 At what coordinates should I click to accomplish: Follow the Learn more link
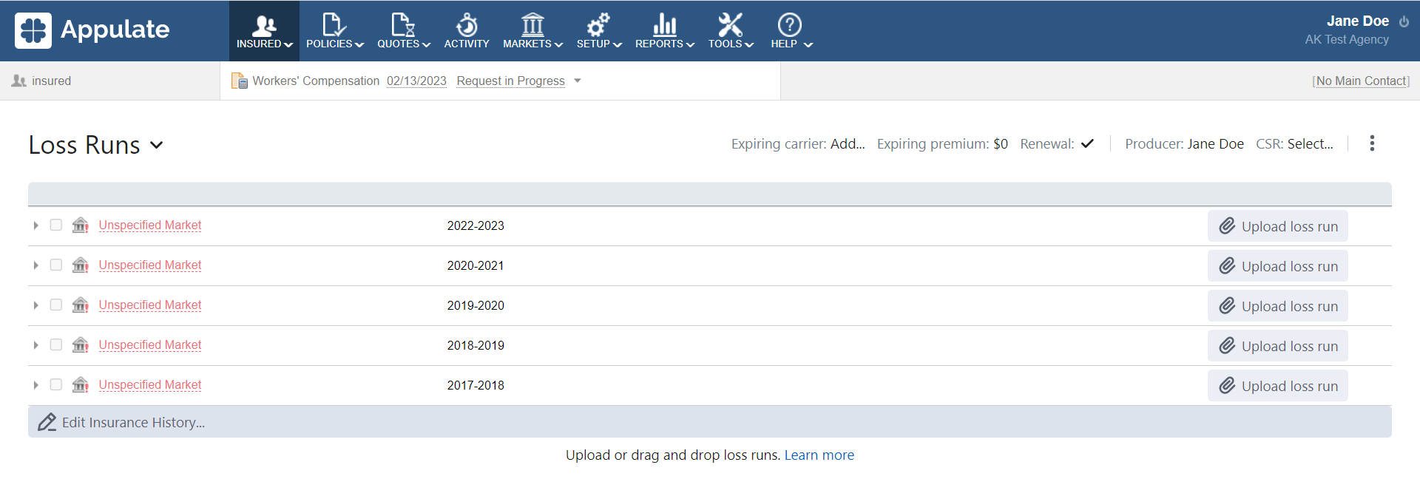[x=819, y=455]
